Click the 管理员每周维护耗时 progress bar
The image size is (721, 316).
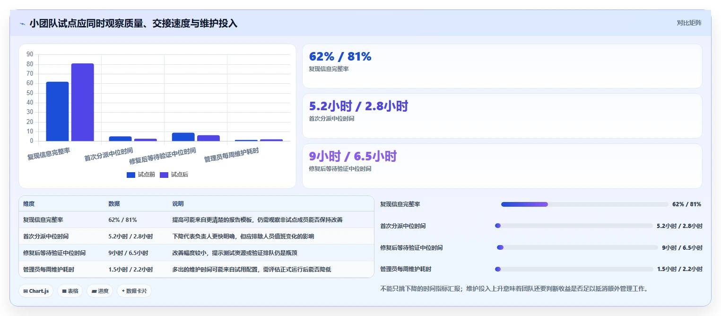574,269
